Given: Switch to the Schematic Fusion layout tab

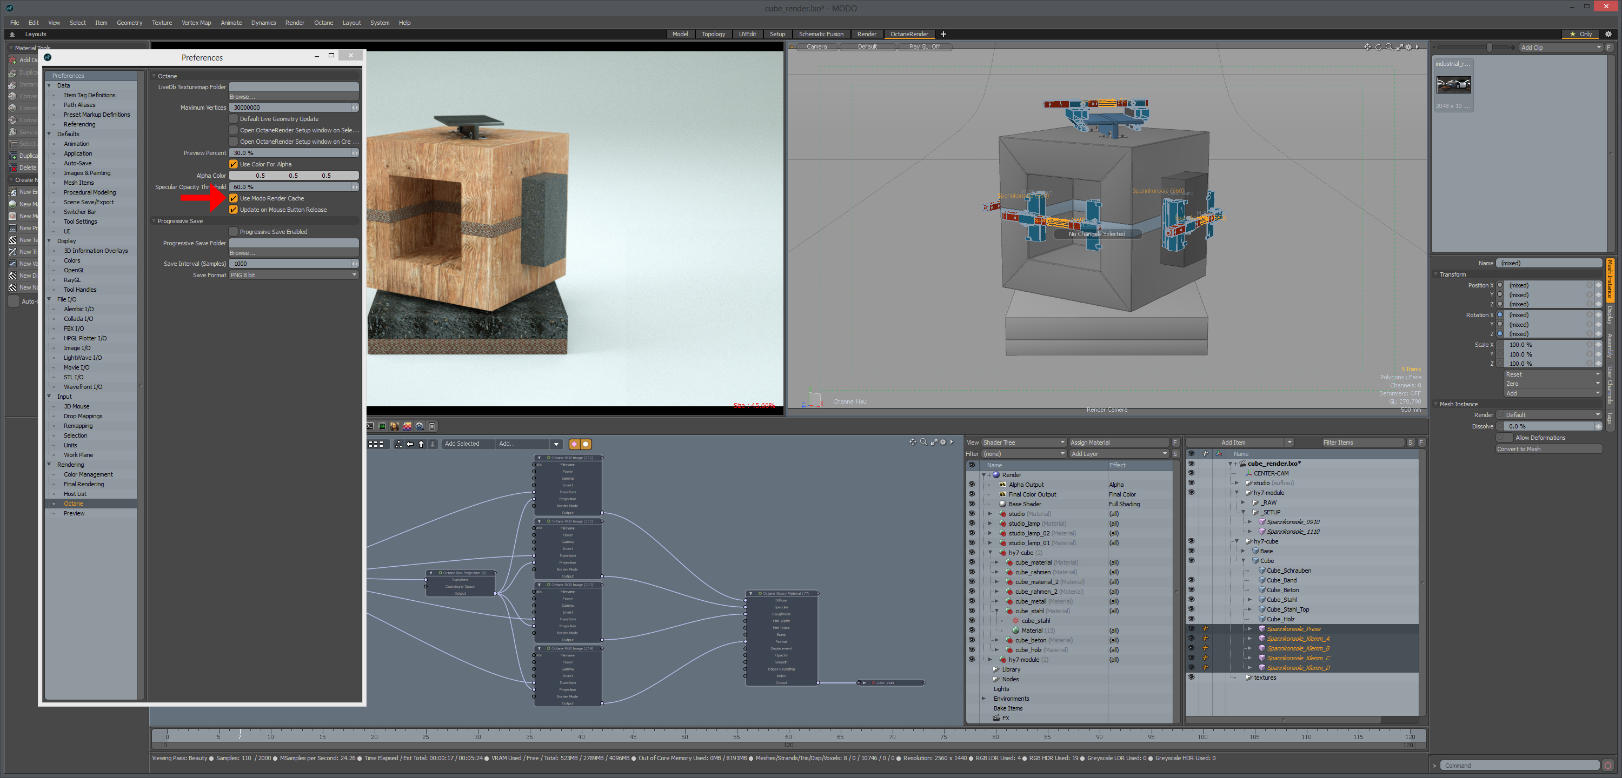Looking at the screenshot, I should 820,34.
